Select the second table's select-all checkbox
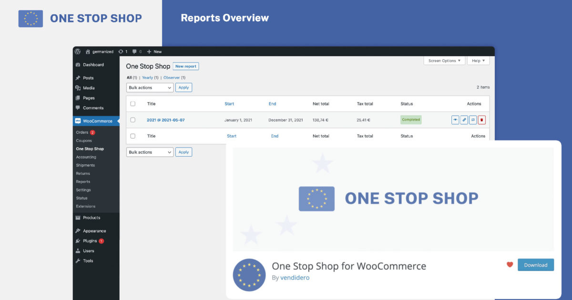This screenshot has height=300, width=572. coord(133,136)
